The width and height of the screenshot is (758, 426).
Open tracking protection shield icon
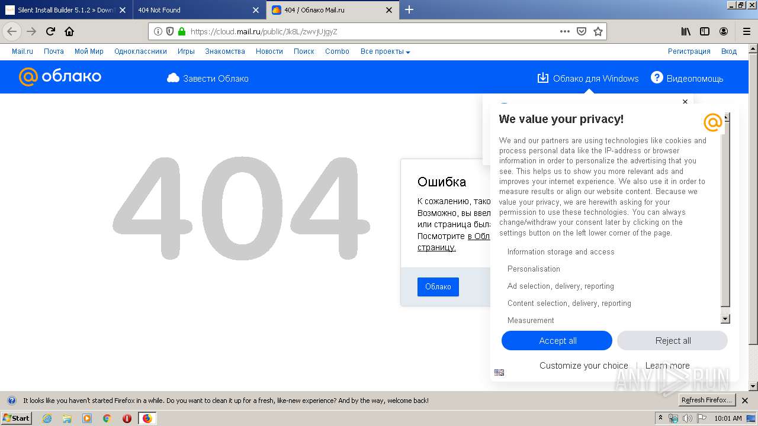click(170, 31)
